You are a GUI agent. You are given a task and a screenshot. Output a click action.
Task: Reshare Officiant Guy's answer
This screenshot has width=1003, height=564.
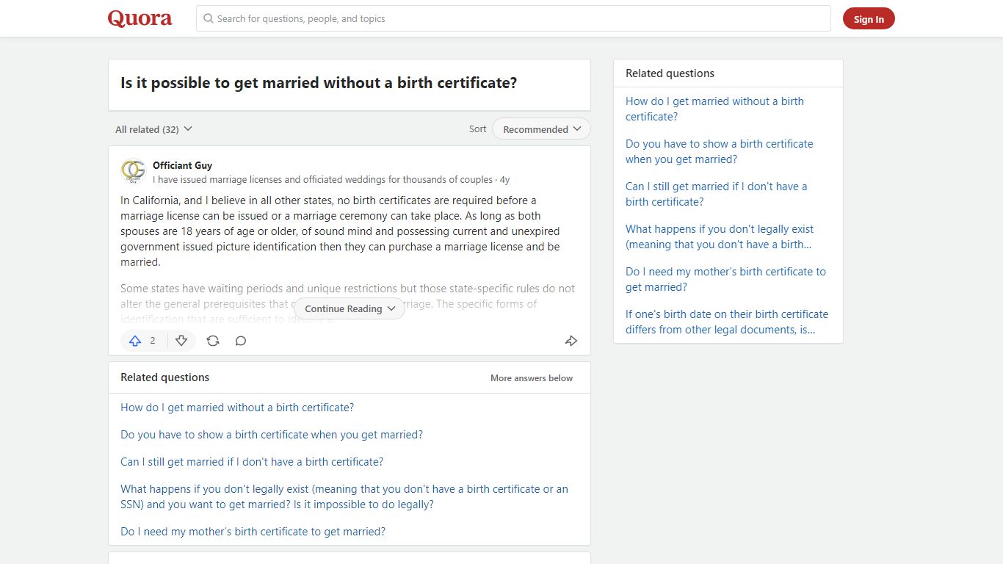coord(213,341)
